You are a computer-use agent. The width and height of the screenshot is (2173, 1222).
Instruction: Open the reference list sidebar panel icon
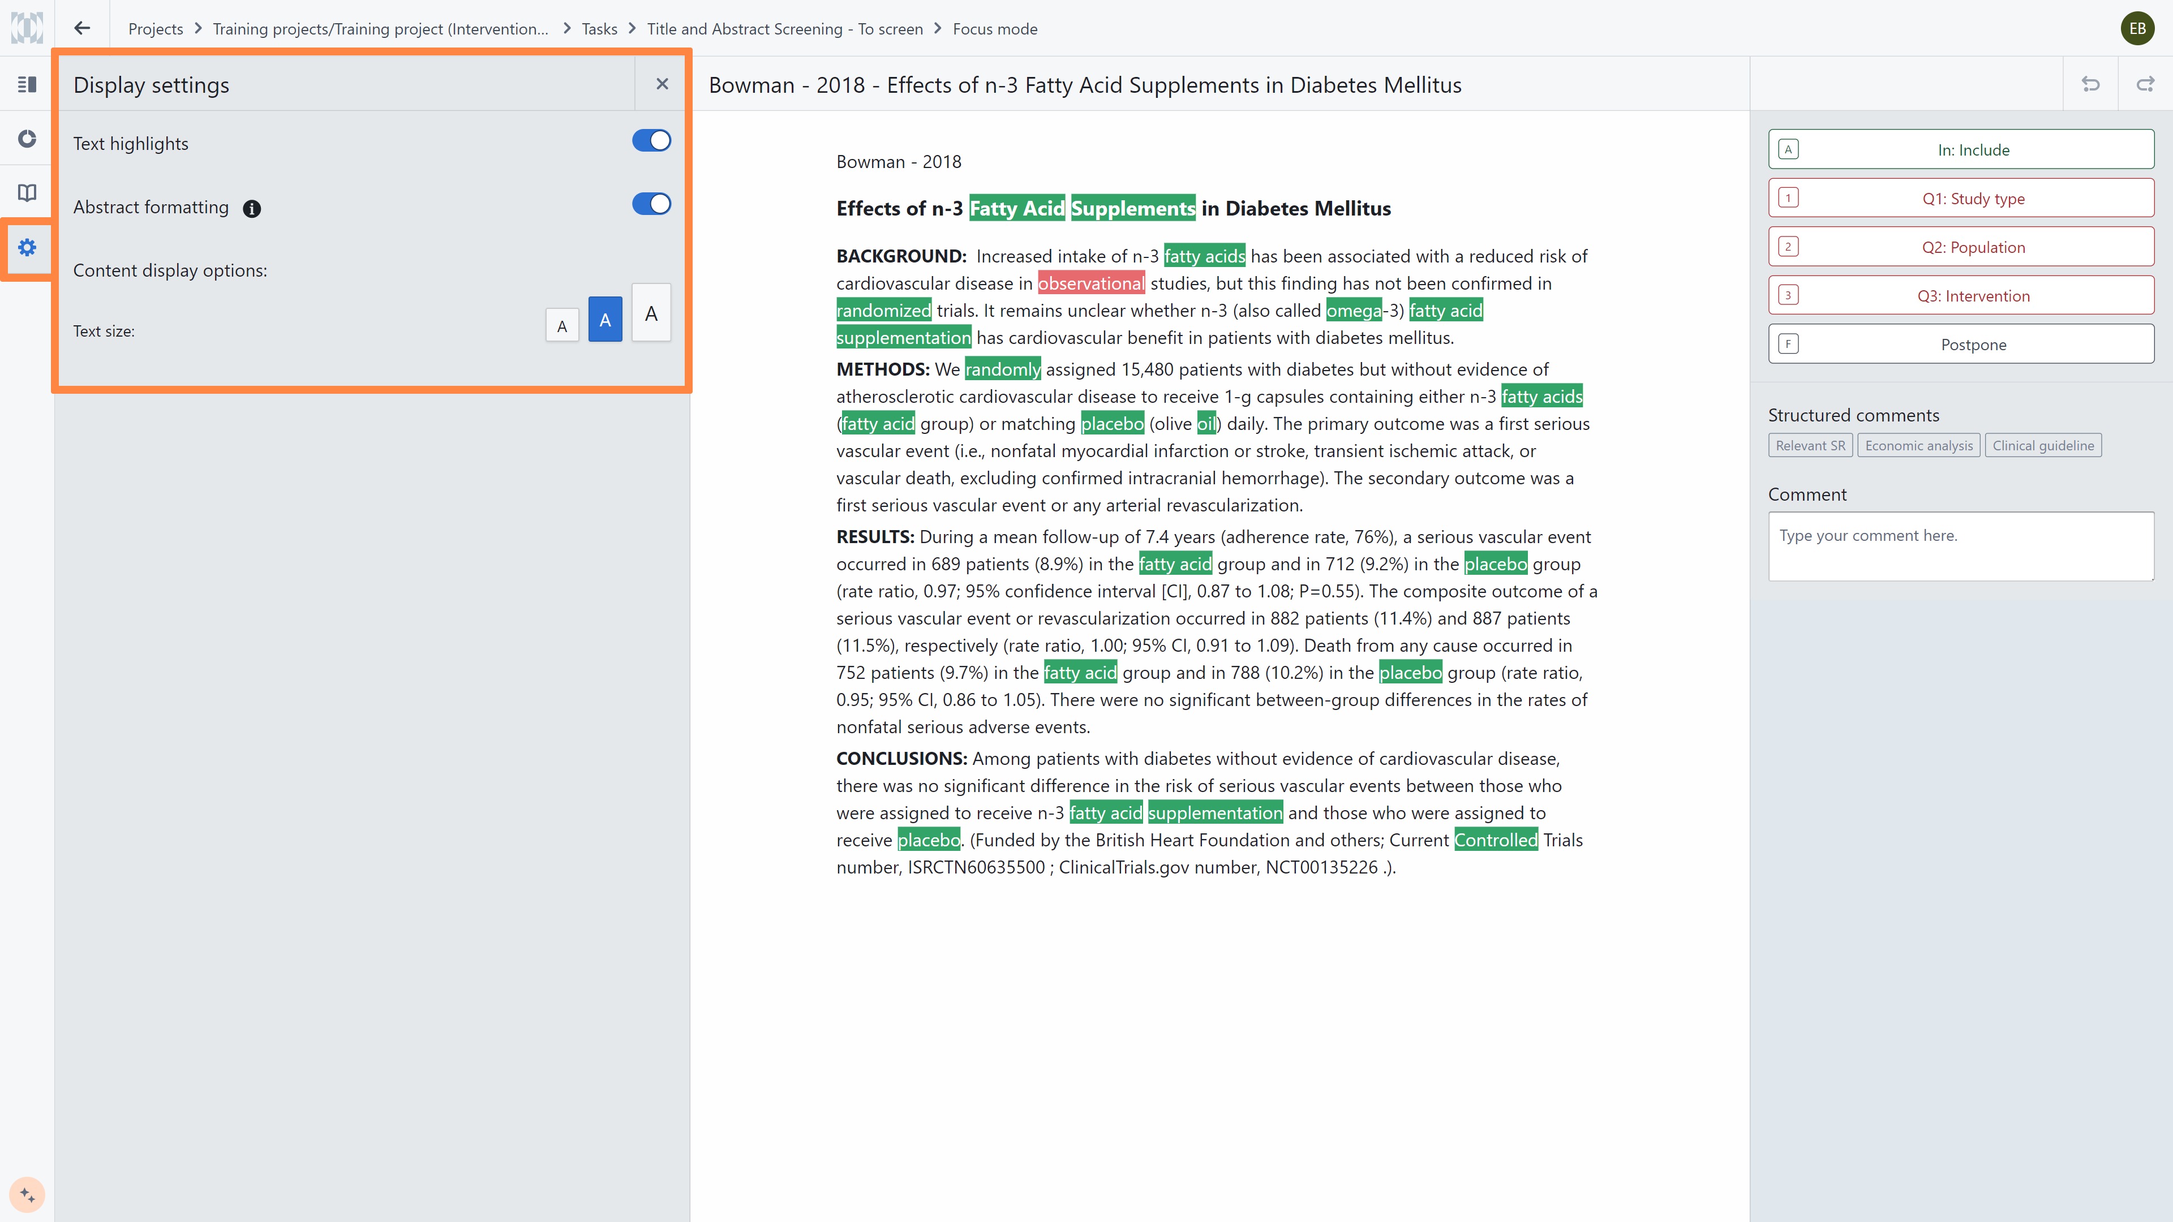pos(27,84)
